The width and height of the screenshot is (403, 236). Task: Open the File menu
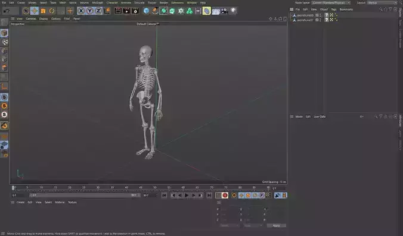(x=4, y=2)
